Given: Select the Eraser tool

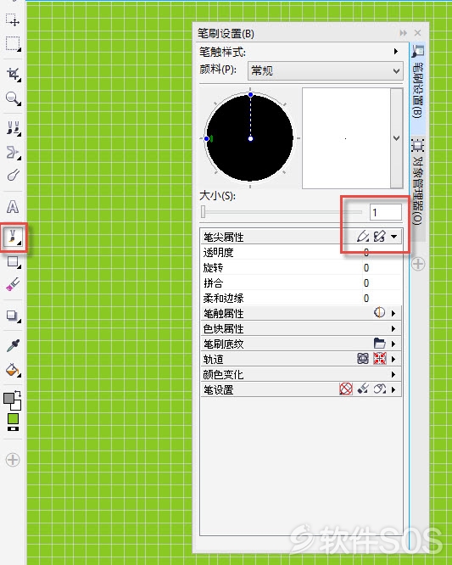Looking at the screenshot, I should click(13, 284).
